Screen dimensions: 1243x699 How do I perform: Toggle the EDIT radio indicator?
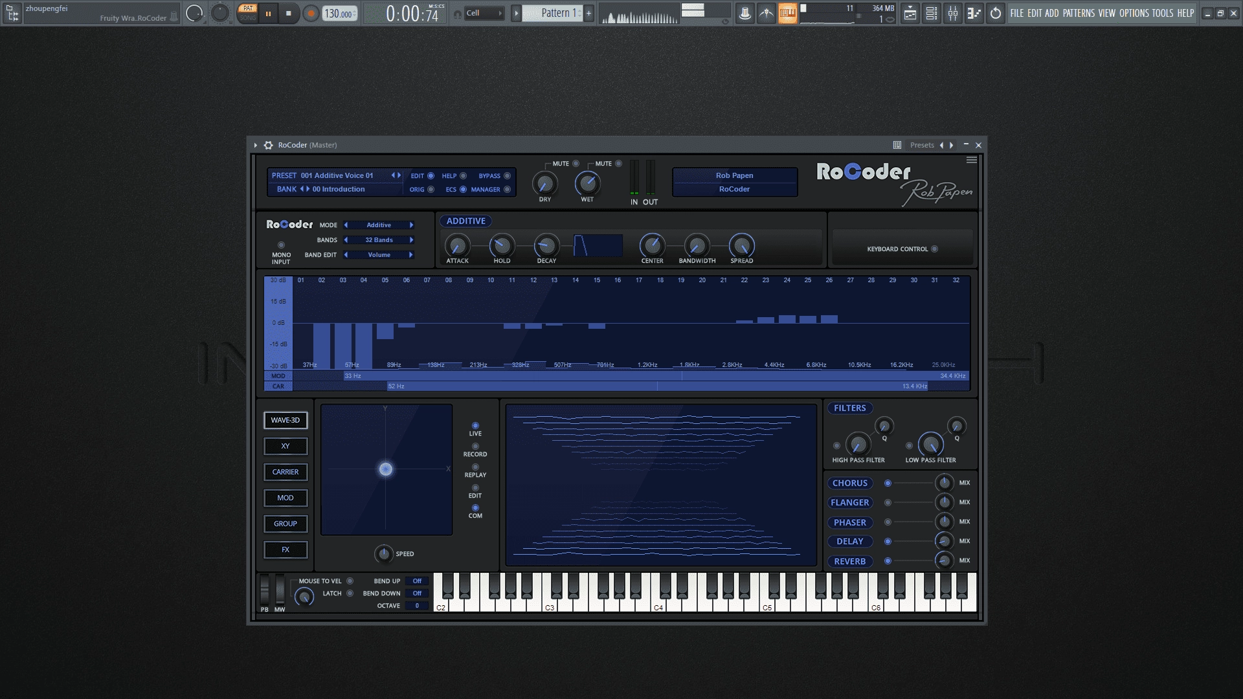431,176
